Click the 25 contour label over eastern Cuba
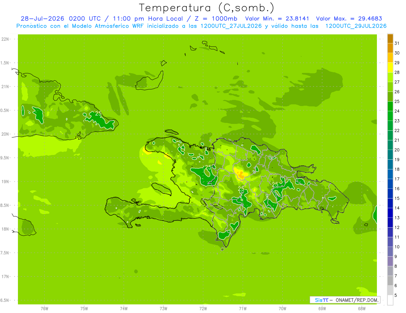Image resolution: width=406 pixels, height=313 pixels. tap(98, 113)
